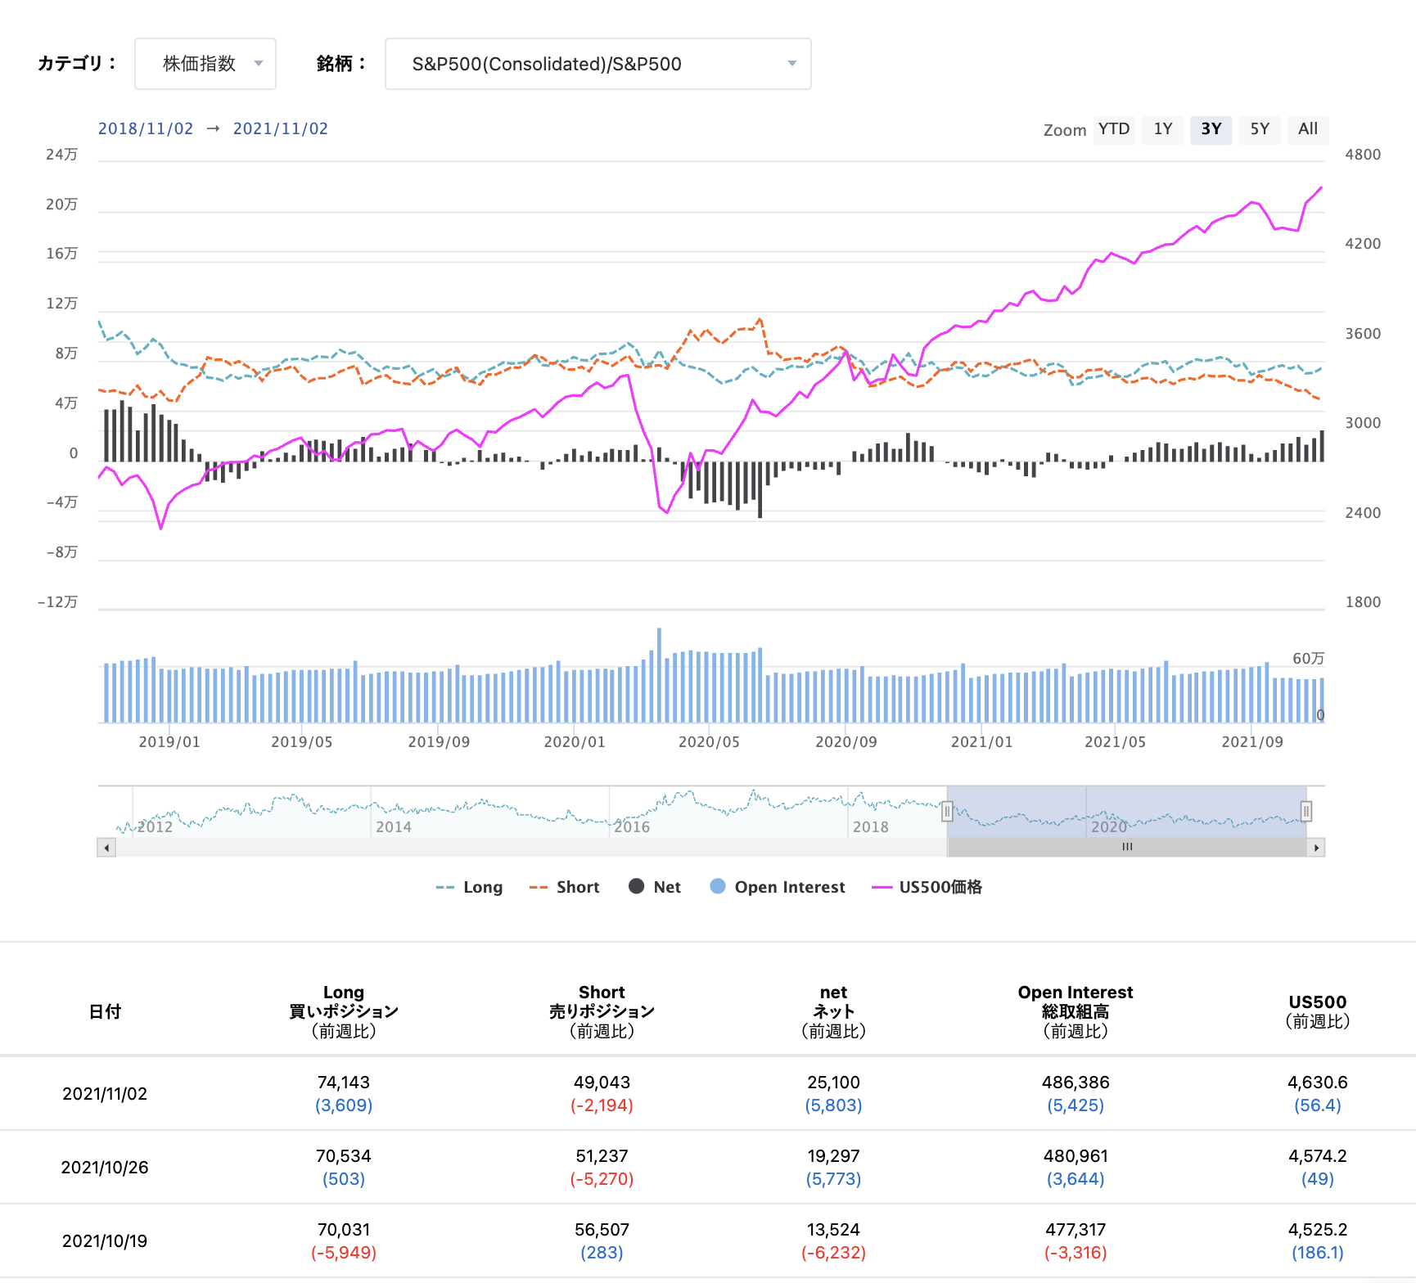Click the right navigator range handle
This screenshot has height=1283, width=1416.
coord(1306,811)
